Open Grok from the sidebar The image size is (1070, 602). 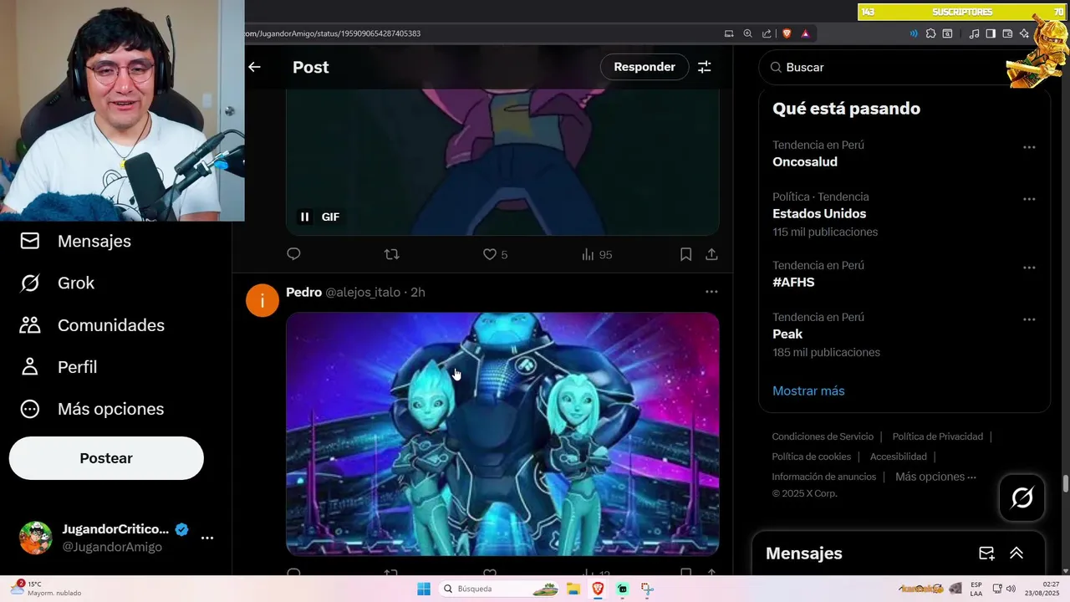pos(58,283)
